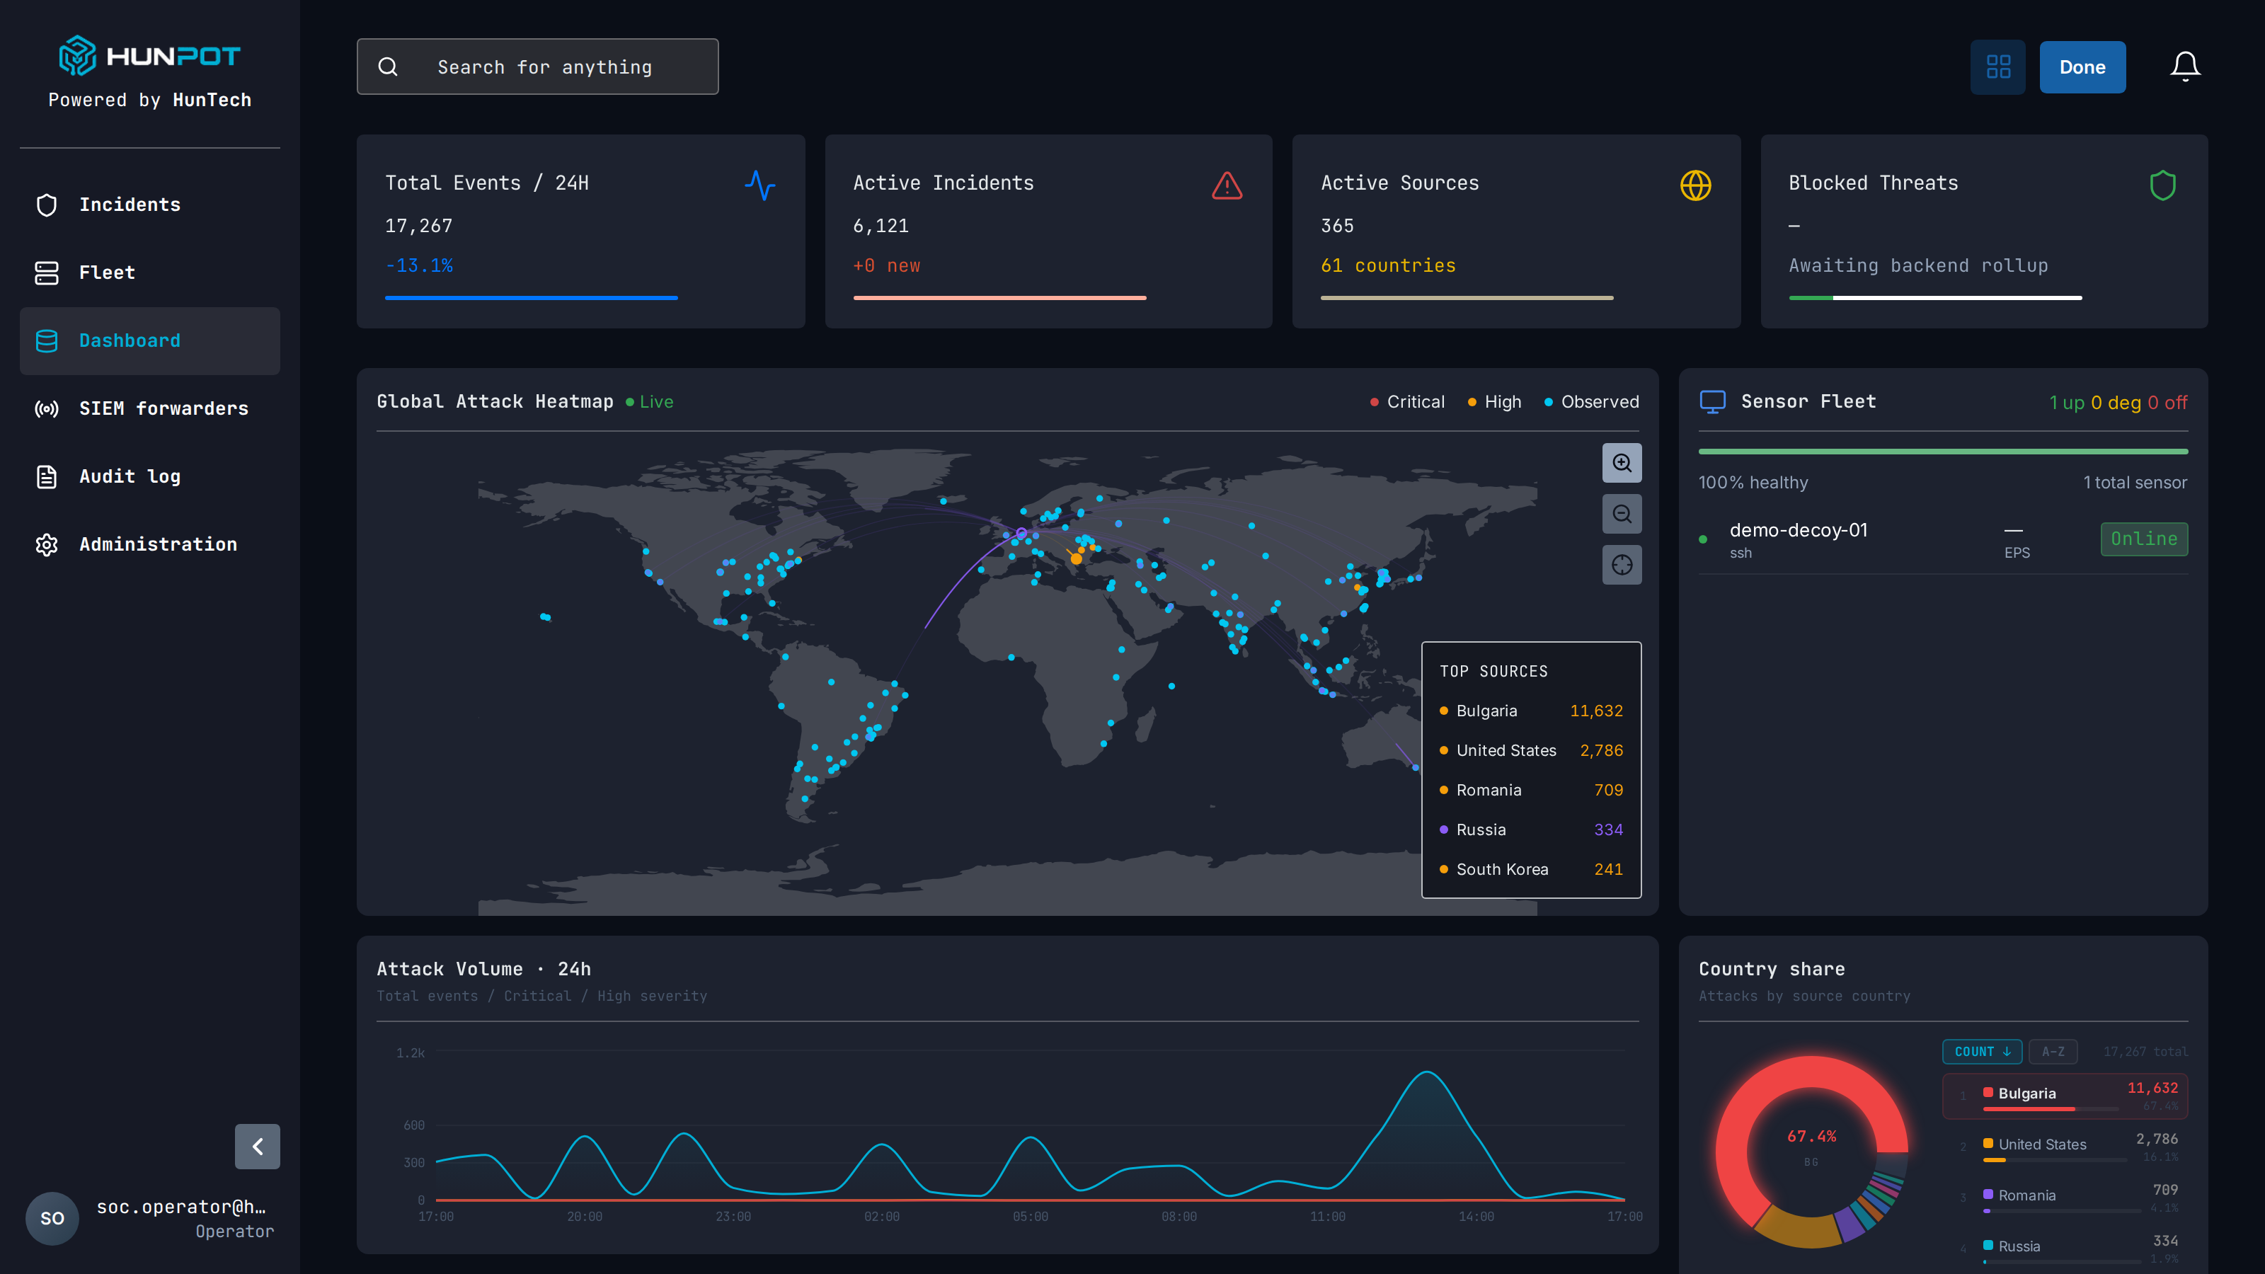
Task: Zoom out on the attack heatmap
Action: 1622,513
